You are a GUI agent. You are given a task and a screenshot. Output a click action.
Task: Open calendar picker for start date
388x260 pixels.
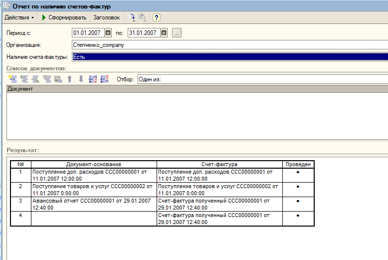[108, 33]
